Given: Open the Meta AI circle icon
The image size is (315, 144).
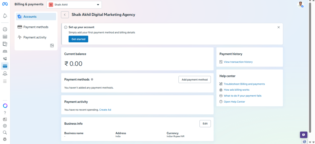Looking at the screenshot, I should (5, 106).
